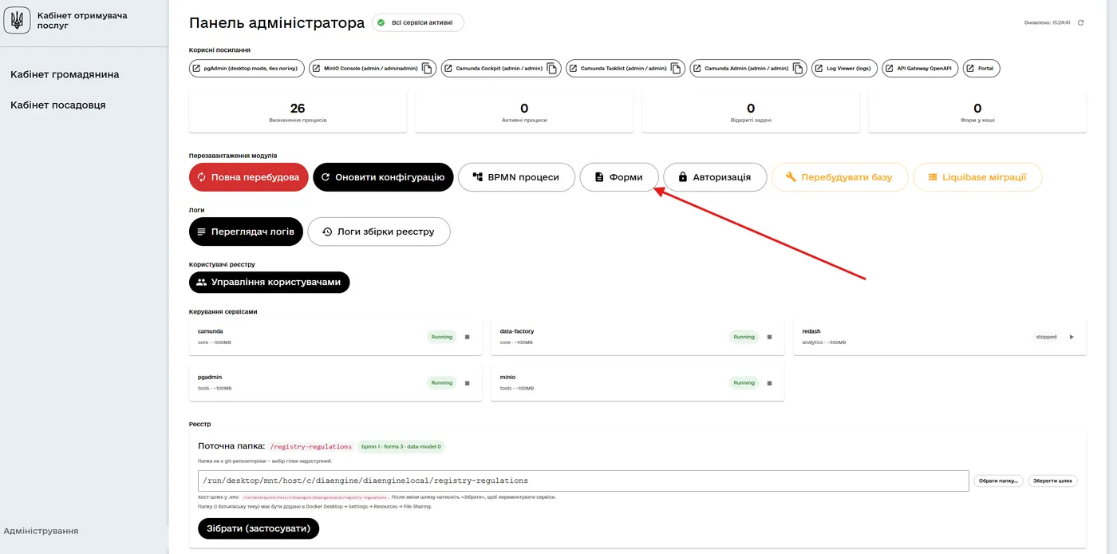Go to Кабінет посадовця in sidebar
Image resolution: width=1117 pixels, height=554 pixels.
pos(58,105)
